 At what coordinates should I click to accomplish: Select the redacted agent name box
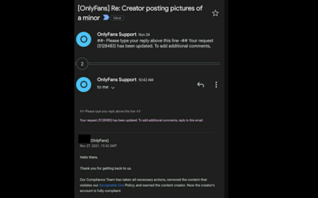click(x=84, y=139)
